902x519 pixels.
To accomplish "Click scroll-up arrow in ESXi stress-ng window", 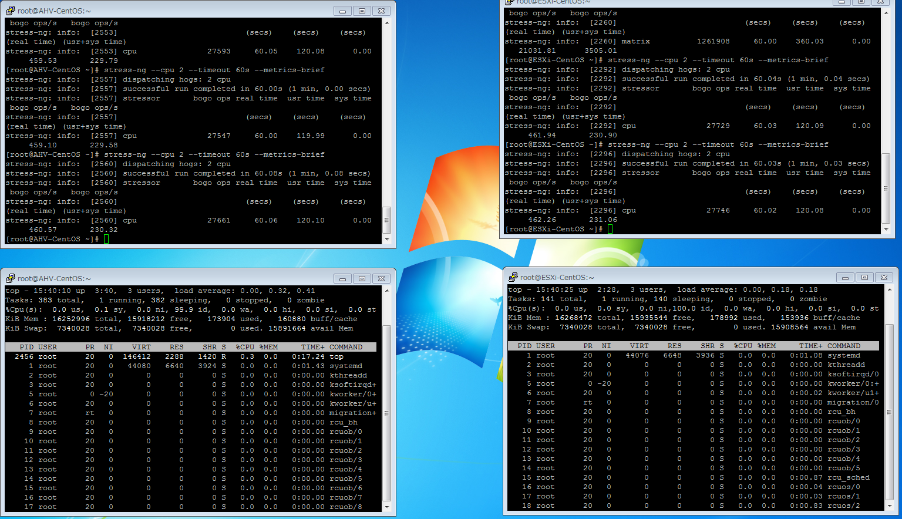I will (886, 12).
